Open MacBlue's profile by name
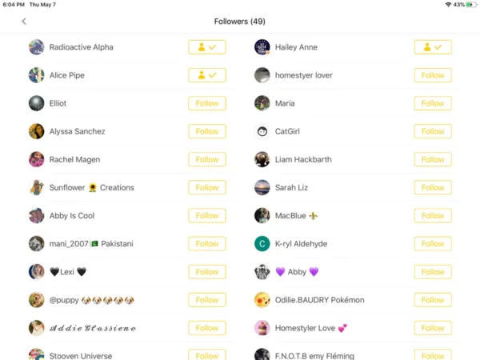 click(298, 215)
